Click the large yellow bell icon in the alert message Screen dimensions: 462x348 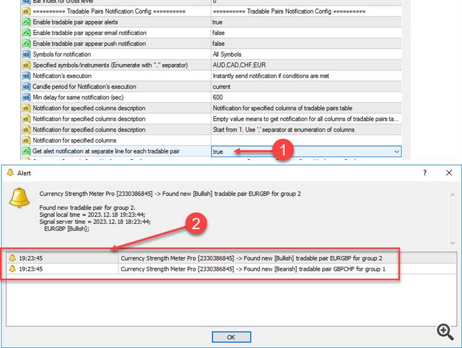(x=19, y=198)
